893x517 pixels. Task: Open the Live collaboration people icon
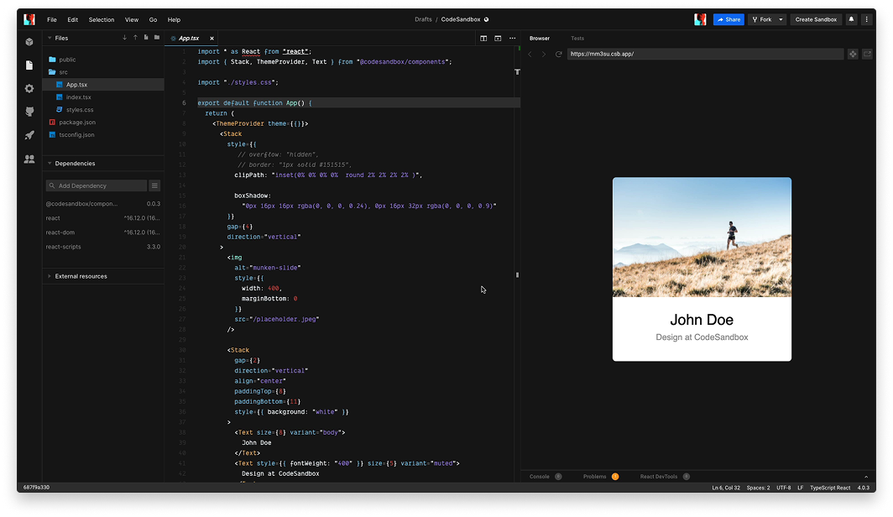(29, 159)
